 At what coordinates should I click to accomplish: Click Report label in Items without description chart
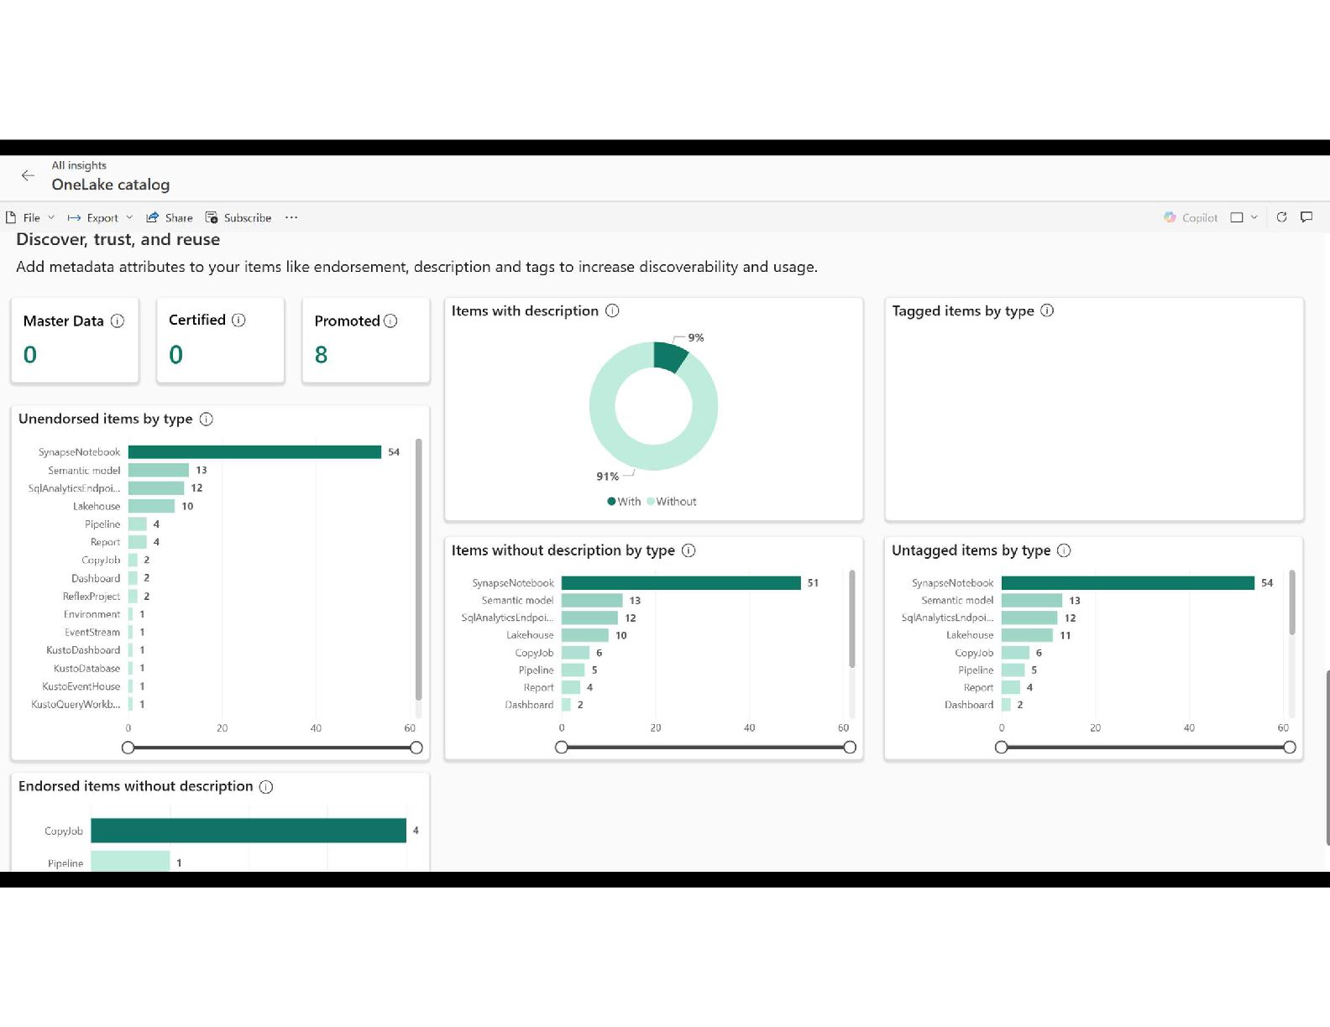pyautogui.click(x=539, y=687)
